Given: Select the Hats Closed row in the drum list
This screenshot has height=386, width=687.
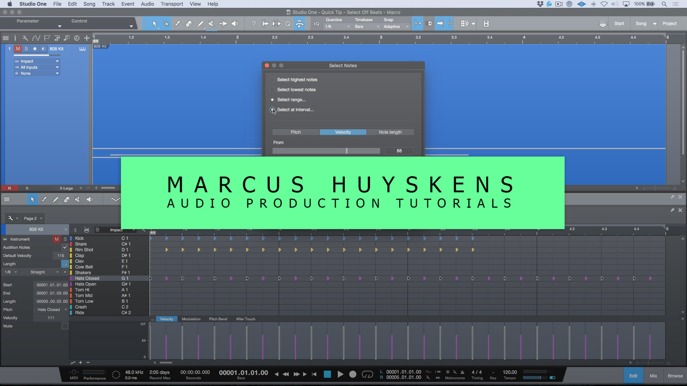Looking at the screenshot, I should pos(109,279).
